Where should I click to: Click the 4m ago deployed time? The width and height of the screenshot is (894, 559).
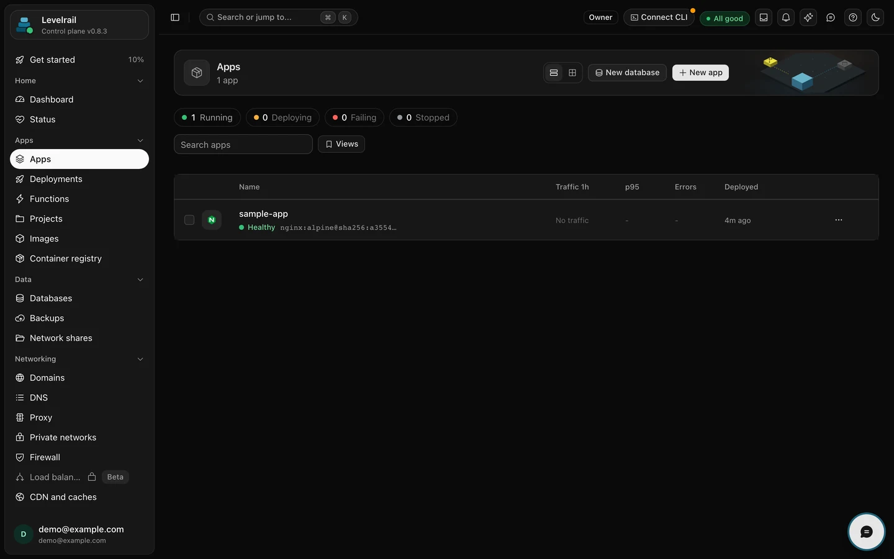(x=738, y=220)
